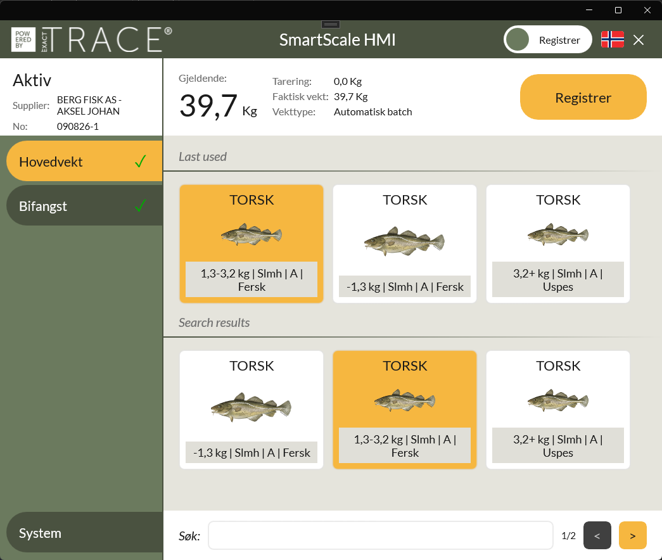Close the SmartScale HMI panel with X
The width and height of the screenshot is (662, 560).
[639, 40]
